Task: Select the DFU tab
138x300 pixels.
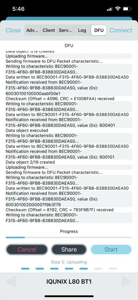Action: [x=99, y=30]
